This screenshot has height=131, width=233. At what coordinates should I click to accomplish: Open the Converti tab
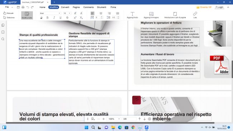[65, 7]
